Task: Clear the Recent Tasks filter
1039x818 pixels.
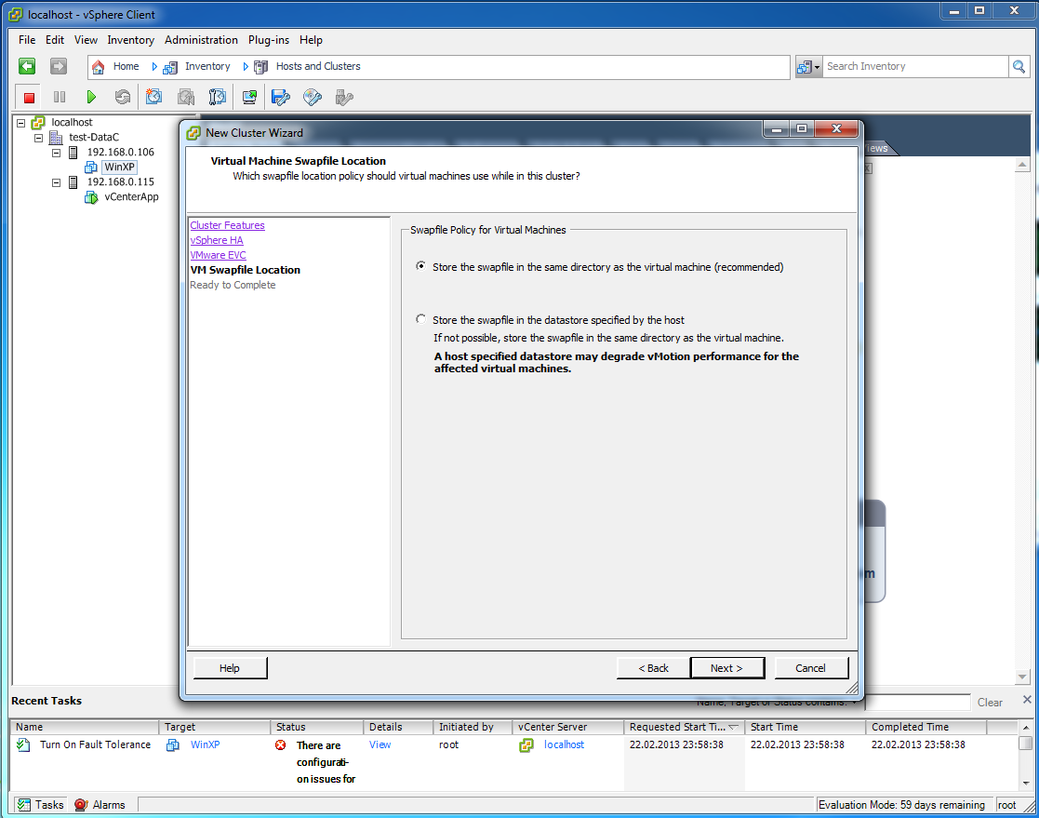Action: click(x=990, y=703)
